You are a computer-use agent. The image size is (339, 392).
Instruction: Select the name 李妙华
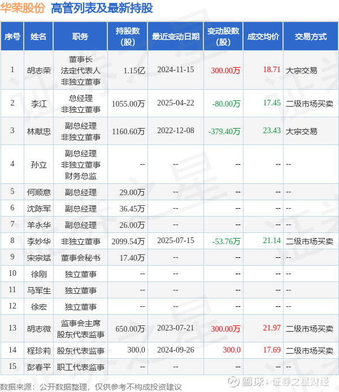click(x=39, y=241)
